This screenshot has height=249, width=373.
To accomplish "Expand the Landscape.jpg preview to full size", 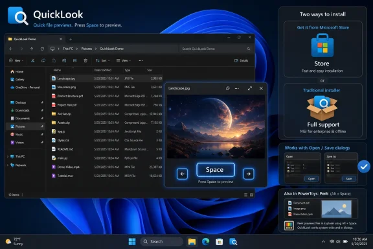I will (250, 88).
